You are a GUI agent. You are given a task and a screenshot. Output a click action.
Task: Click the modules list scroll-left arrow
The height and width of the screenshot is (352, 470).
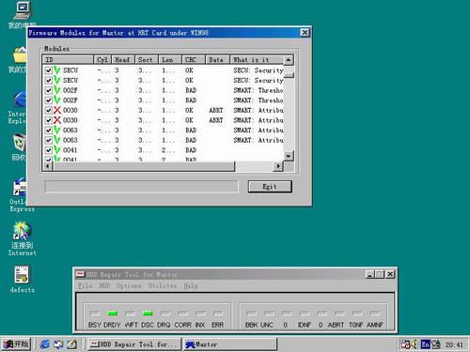[x=48, y=166]
